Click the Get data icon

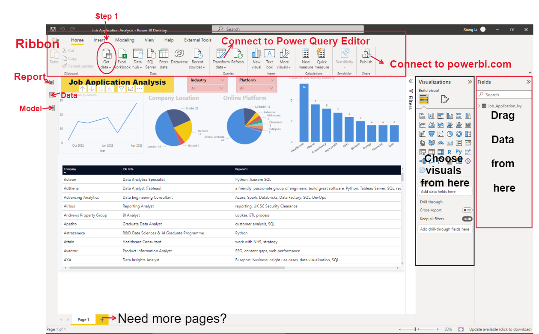[x=106, y=55]
